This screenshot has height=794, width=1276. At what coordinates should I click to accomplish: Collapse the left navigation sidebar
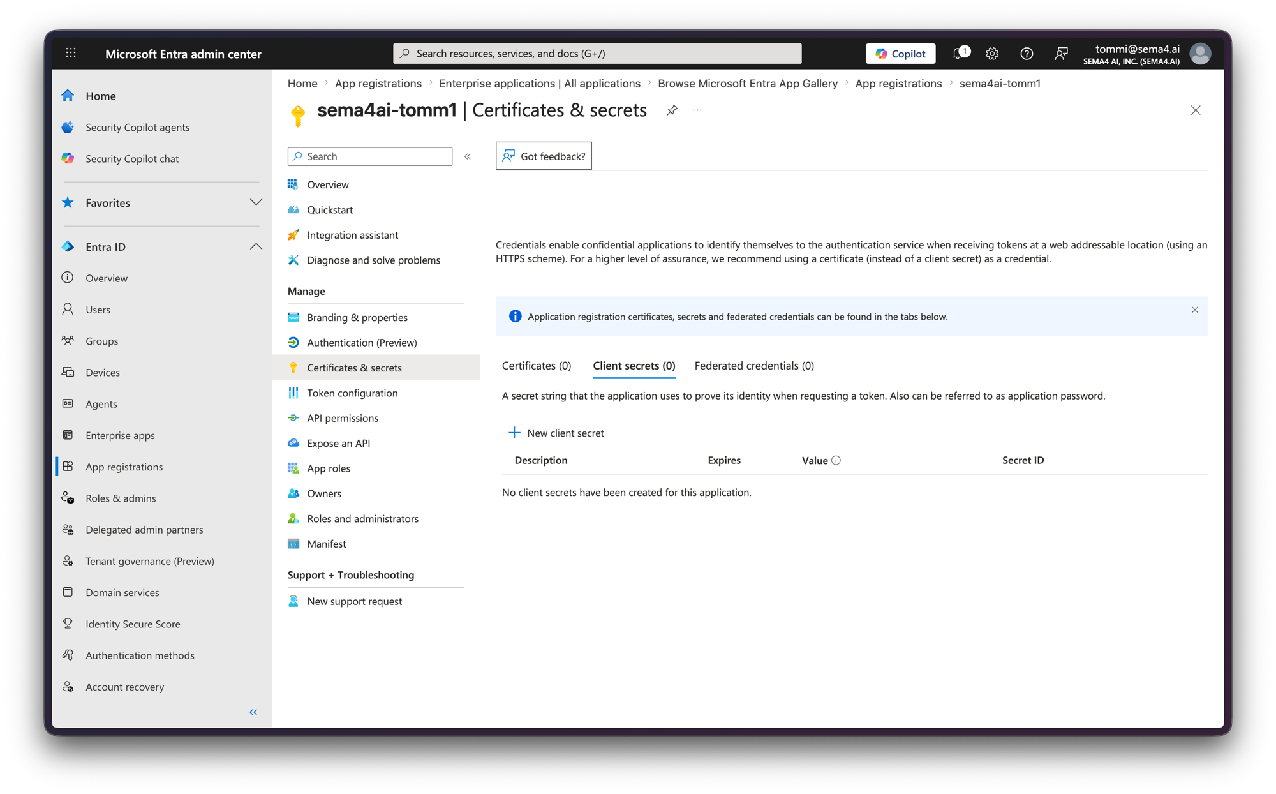[x=253, y=712]
